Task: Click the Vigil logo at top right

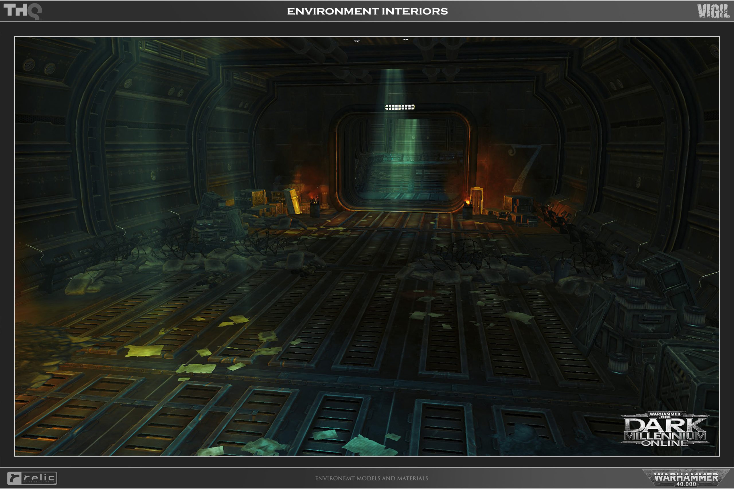Action: point(714,11)
